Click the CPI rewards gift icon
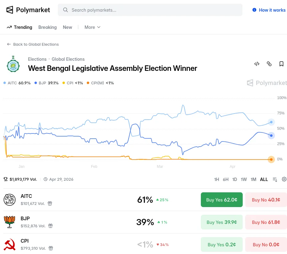Screen dimensions: 287x254 pyautogui.click(x=51, y=248)
